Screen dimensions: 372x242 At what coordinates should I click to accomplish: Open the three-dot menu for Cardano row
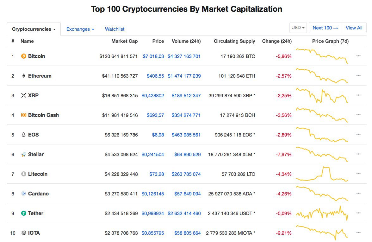point(358,193)
